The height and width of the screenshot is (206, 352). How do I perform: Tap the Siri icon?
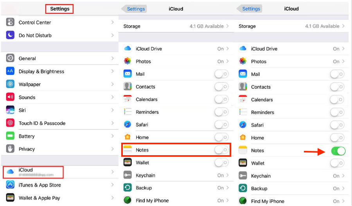point(10,110)
